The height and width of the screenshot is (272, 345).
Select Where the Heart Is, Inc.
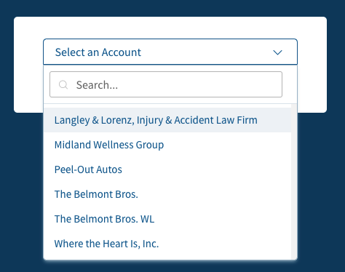[x=106, y=244]
